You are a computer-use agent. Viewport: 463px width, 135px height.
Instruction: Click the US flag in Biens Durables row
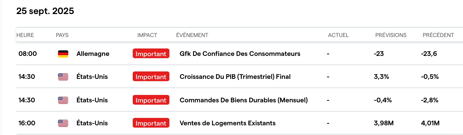(x=63, y=100)
